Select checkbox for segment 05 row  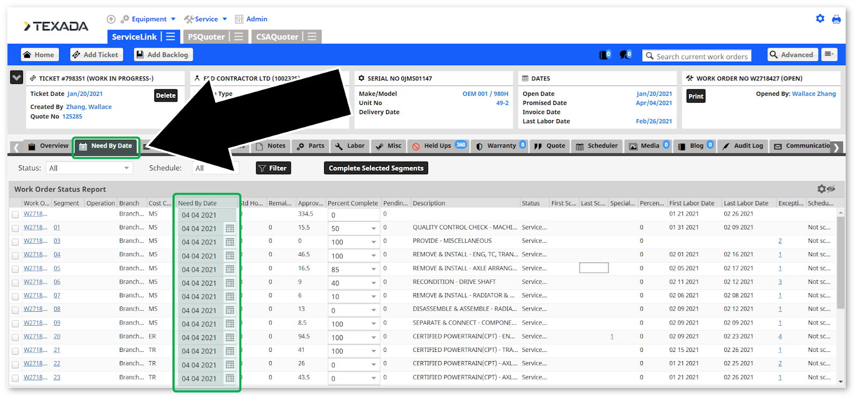coord(15,269)
